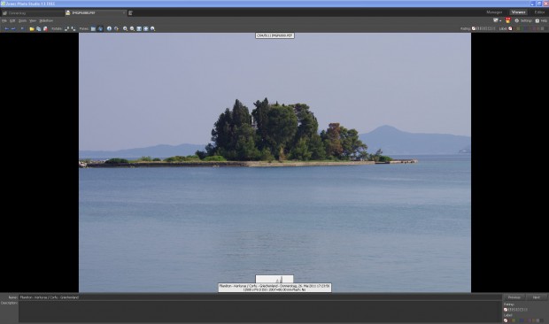Image resolution: width=549 pixels, height=324 pixels.
Task: Open the Slideshow menu
Action: 46,20
